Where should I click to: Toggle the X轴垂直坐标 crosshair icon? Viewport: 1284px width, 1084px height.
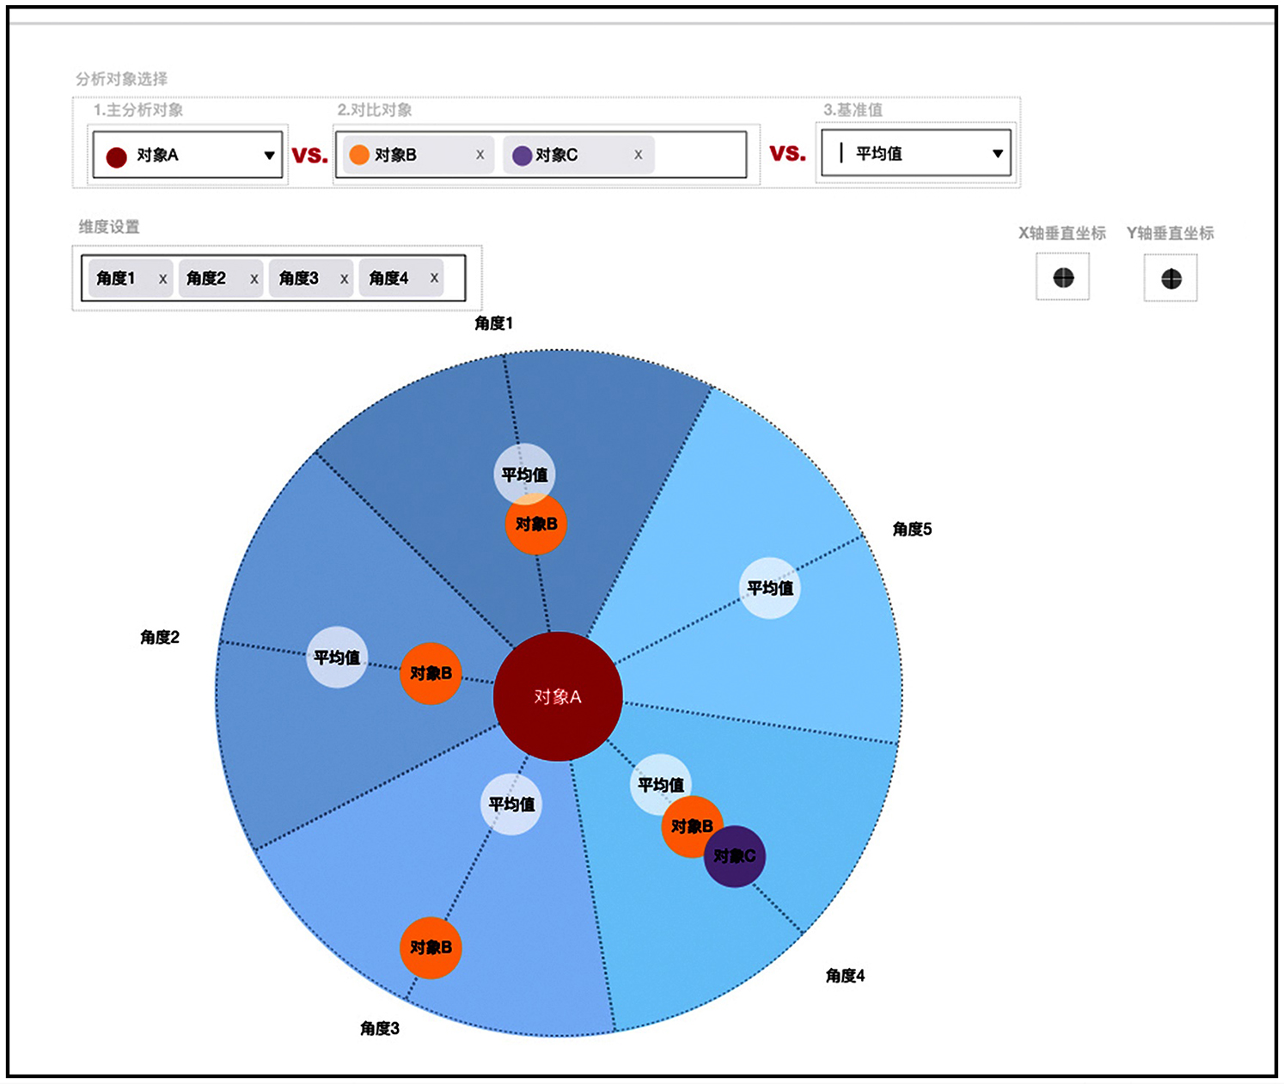1063,278
